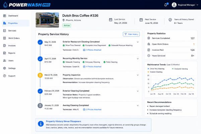Expand the Property Inspection entry
The height and width of the screenshot is (134, 201).
pos(138,75)
